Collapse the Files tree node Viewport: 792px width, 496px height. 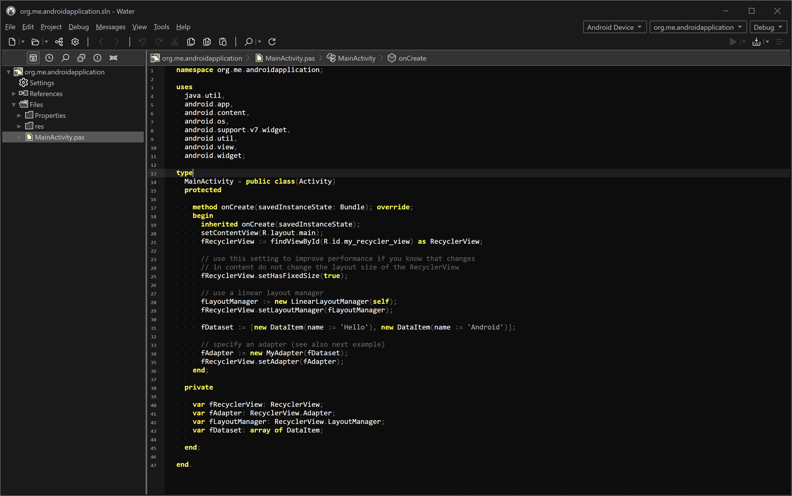[14, 105]
